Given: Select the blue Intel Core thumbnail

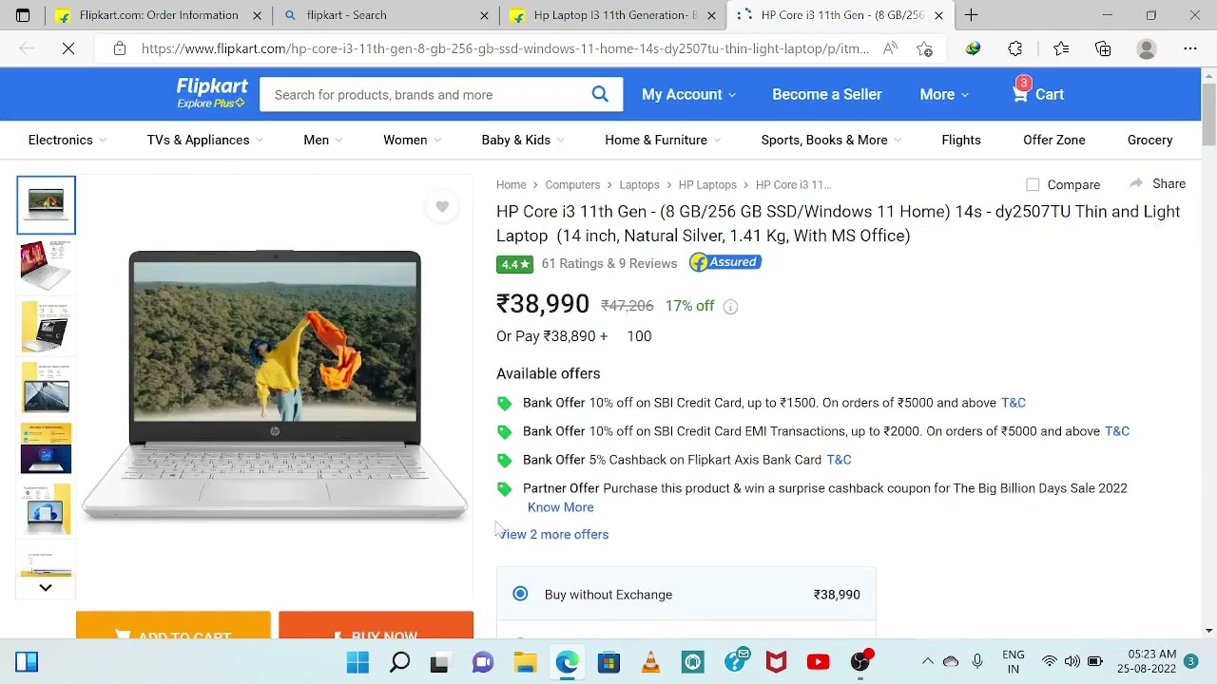Looking at the screenshot, I should tap(46, 448).
